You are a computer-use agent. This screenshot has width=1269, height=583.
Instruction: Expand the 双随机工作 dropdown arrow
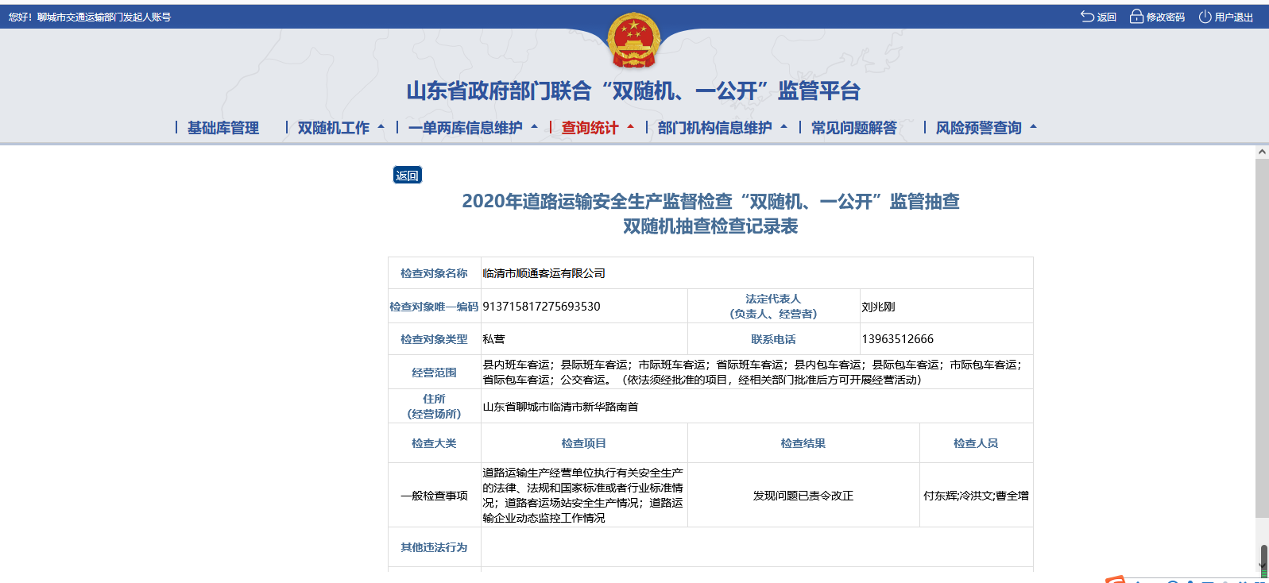click(x=381, y=127)
